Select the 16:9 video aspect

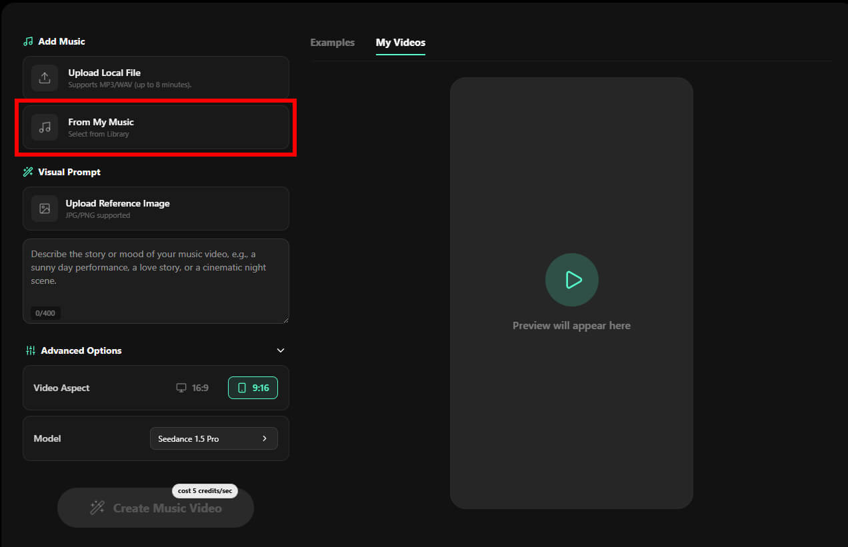193,388
